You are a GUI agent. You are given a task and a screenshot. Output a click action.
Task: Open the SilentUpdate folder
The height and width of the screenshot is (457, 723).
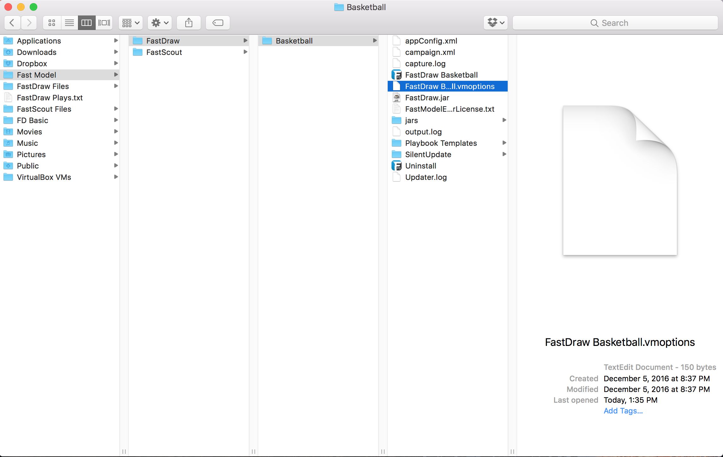pos(448,154)
